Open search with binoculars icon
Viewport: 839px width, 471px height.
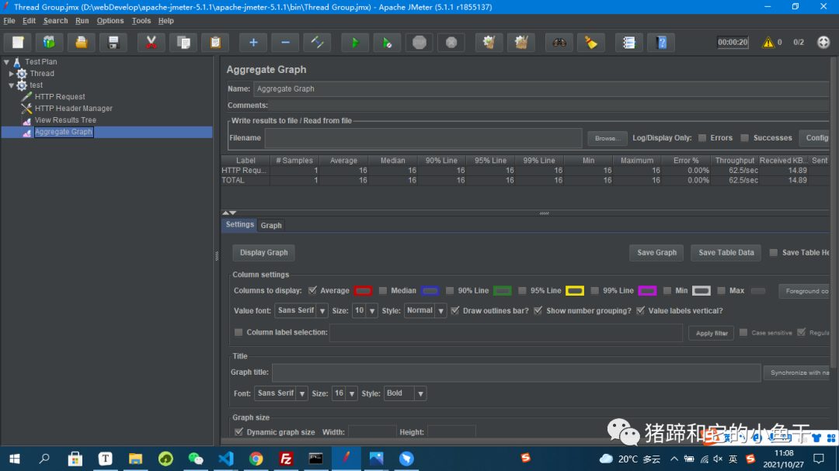tap(559, 42)
